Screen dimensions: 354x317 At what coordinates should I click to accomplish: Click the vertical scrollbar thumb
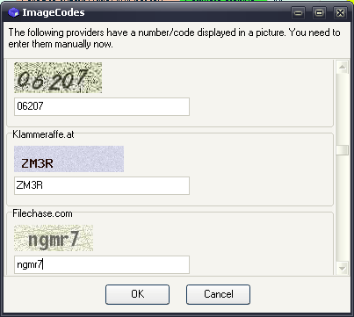(x=342, y=150)
